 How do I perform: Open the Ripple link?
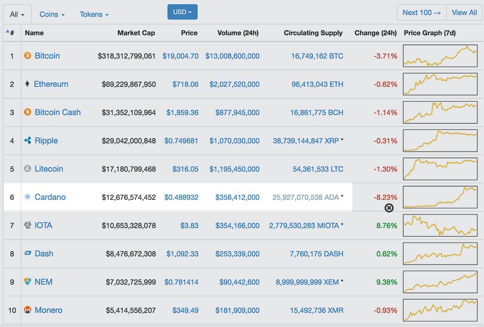46,140
